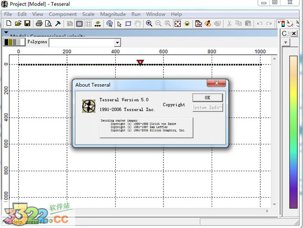The height and width of the screenshot is (228, 303).
Task: Open the Magnitude menu
Action: point(113,14)
